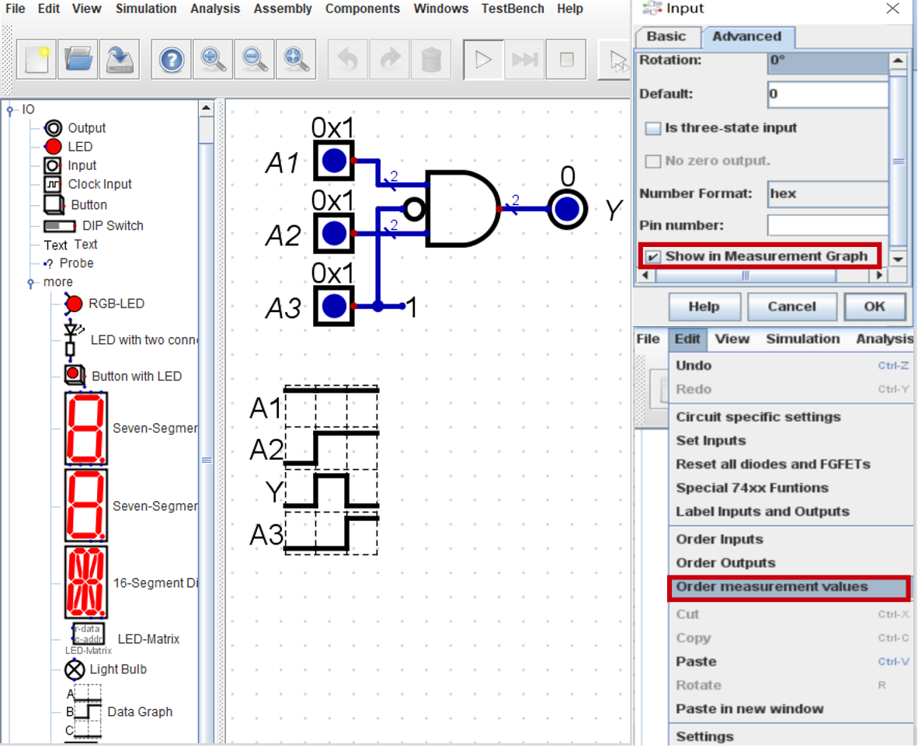
Task: Click the Default value field
Action: coord(828,94)
